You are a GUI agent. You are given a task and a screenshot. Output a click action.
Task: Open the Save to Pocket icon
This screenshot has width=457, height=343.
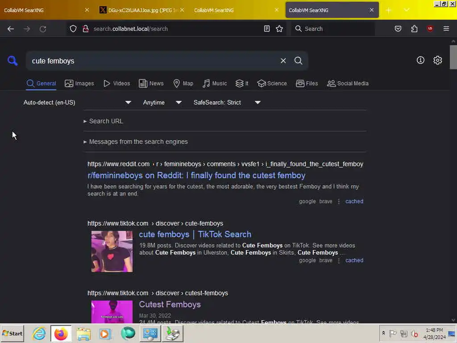pyautogui.click(x=398, y=29)
